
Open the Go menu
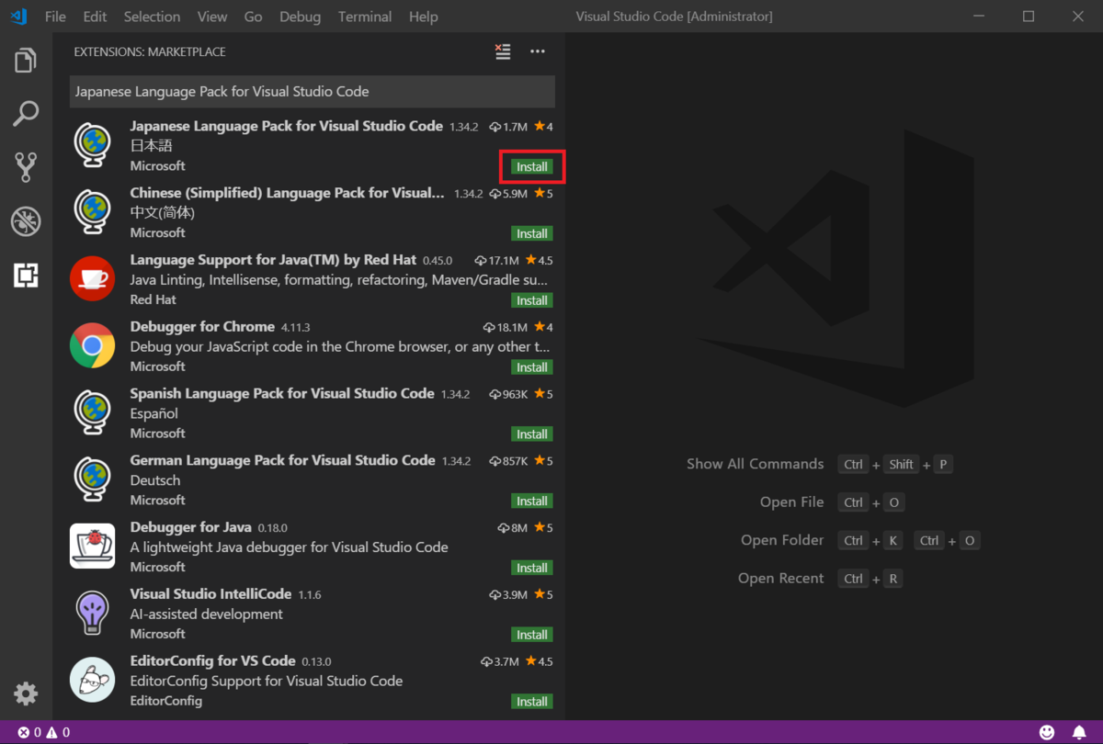pyautogui.click(x=253, y=17)
